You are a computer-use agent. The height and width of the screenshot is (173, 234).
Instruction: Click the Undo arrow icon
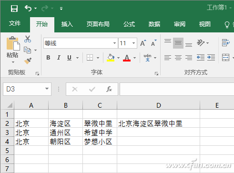(x=28, y=8)
